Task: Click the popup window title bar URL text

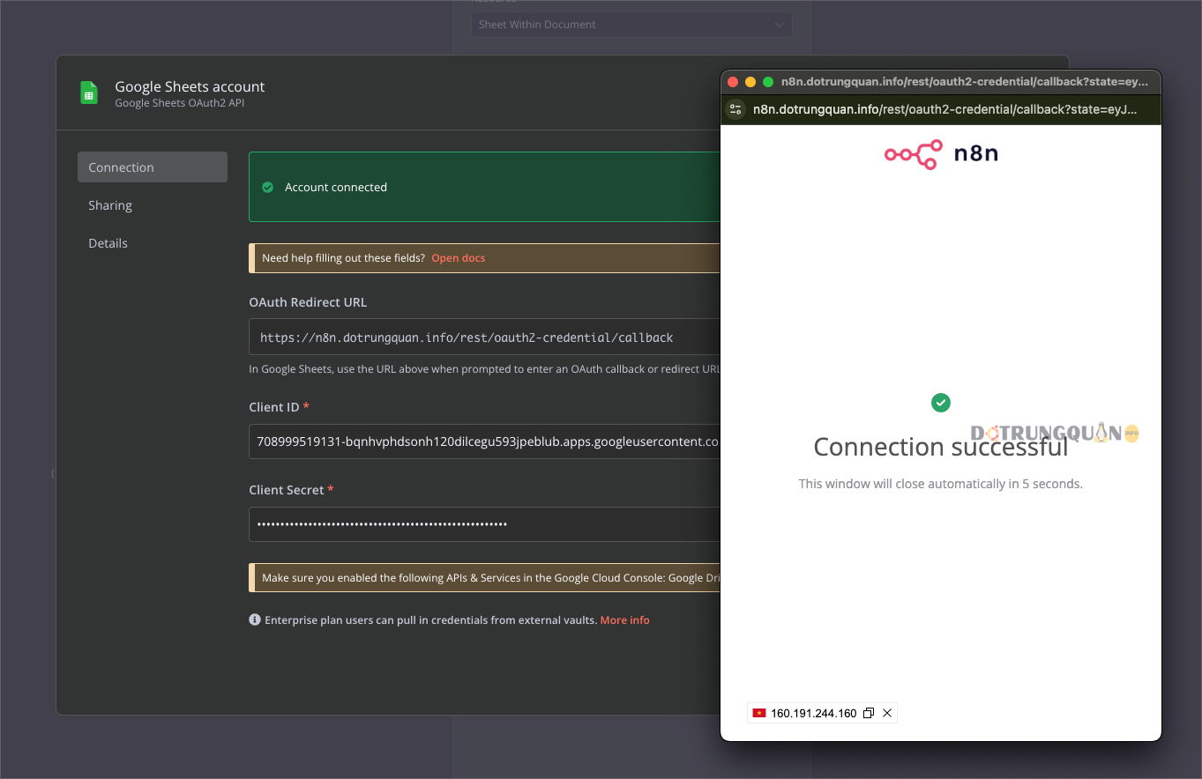Action: tap(965, 82)
